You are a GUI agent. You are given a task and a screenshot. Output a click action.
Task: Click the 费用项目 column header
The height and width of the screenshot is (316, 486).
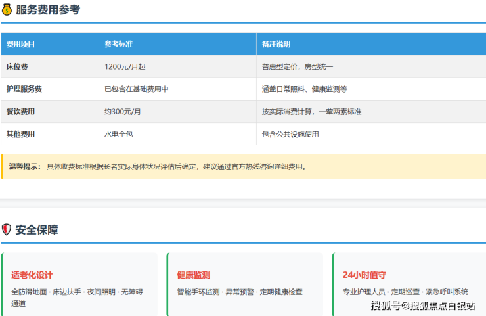(20, 44)
